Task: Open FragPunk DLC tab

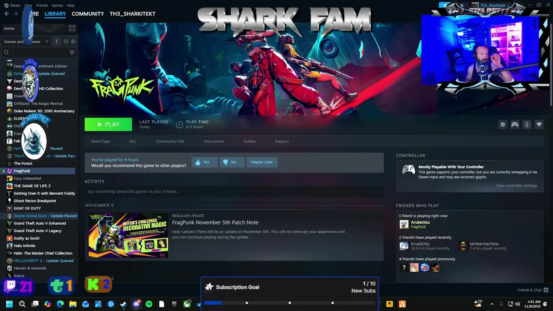Action: (x=133, y=141)
